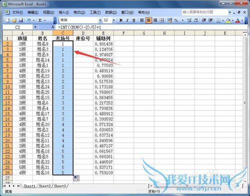Open a file with the folder icon
This screenshot has width=250, height=196.
[14, 21]
